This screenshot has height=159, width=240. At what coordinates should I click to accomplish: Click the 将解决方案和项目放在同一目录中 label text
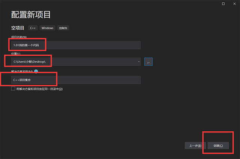39,89
